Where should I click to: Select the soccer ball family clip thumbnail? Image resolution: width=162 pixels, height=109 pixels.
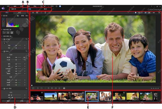coord(92,96)
